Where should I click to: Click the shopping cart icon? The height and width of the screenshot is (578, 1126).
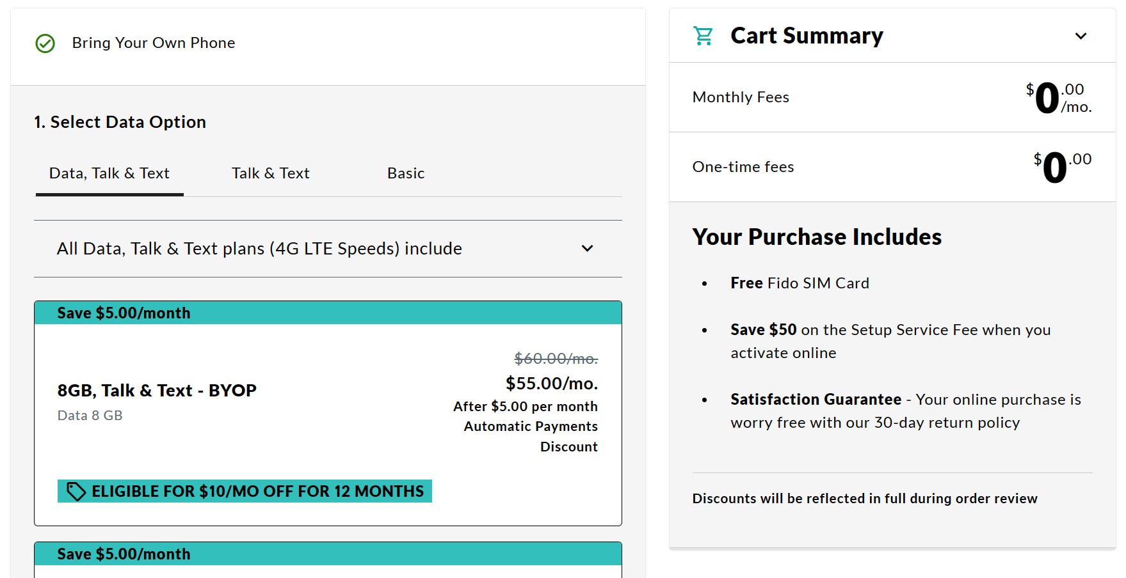point(703,36)
